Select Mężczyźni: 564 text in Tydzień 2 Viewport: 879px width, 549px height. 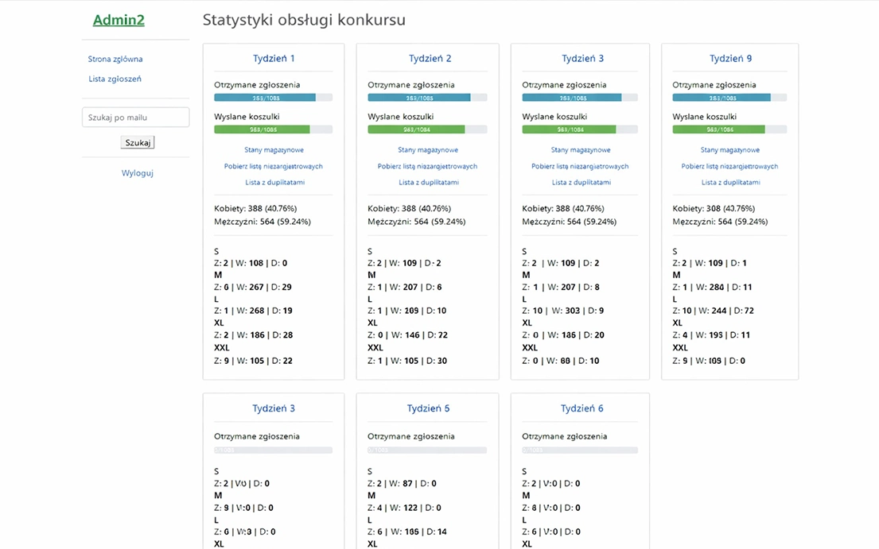[x=417, y=222]
